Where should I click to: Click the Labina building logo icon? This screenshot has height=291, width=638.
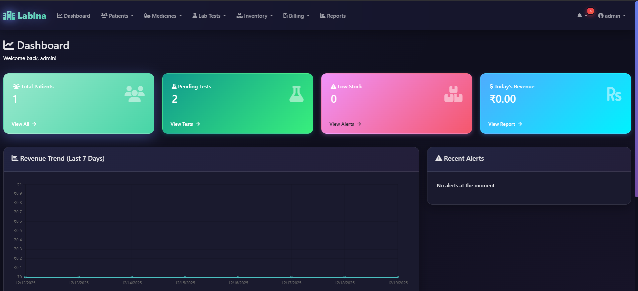(9, 16)
